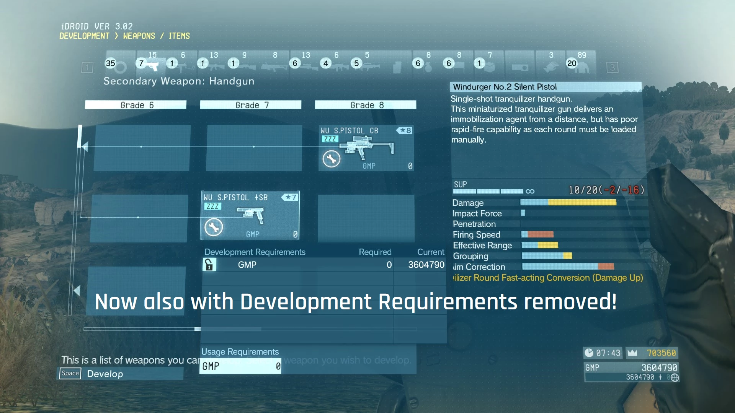Select the Grade 7 column header
Viewport: 735px width, 413px height.
[x=251, y=105]
